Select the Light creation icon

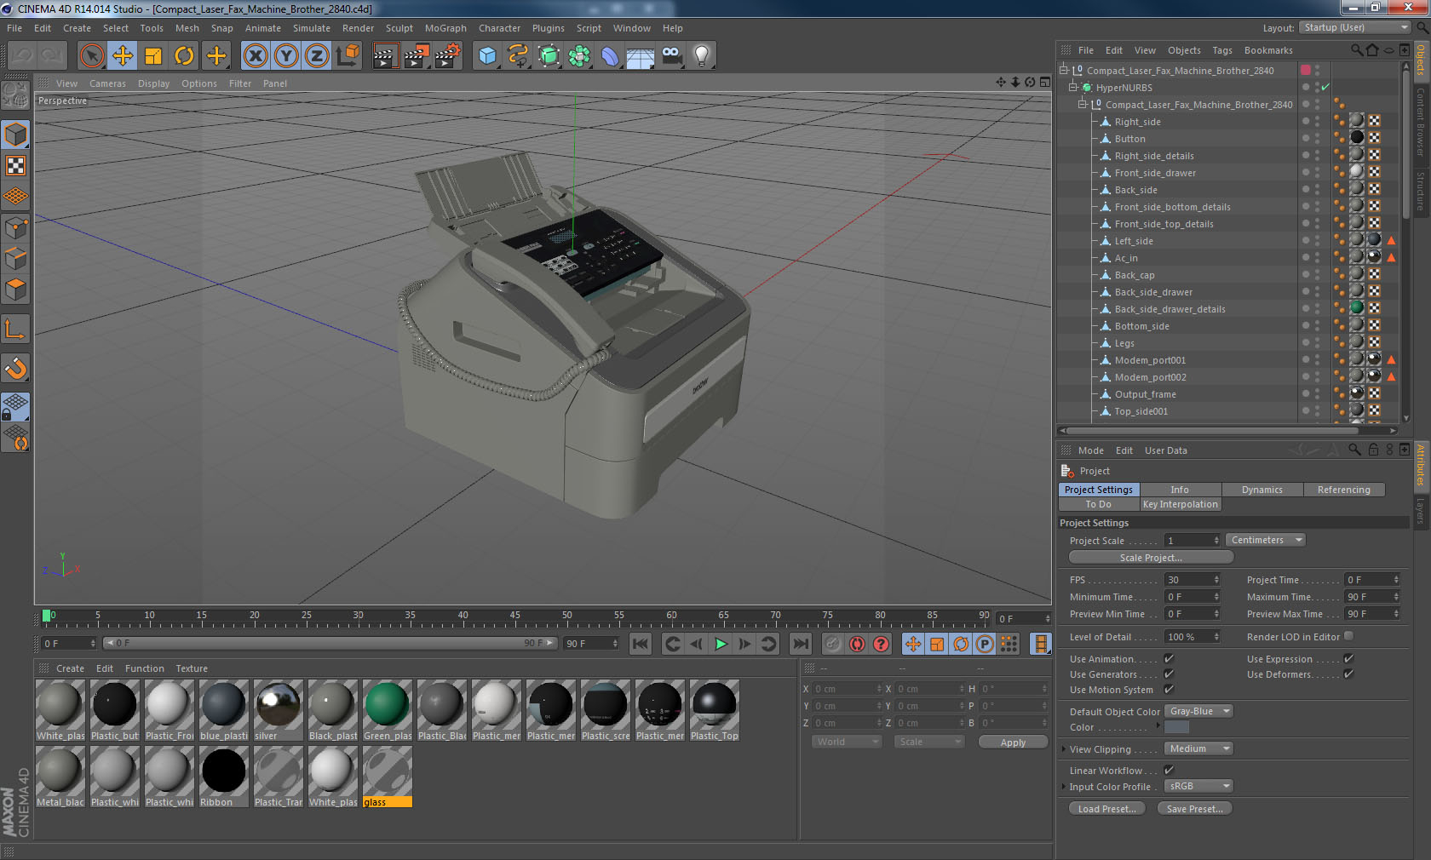[x=700, y=55]
